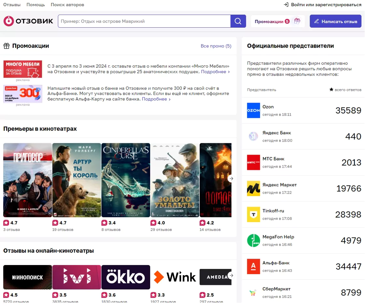The height and width of the screenshot is (307, 367).
Task: Click rating star under Wink logo
Action: [x=154, y=297]
